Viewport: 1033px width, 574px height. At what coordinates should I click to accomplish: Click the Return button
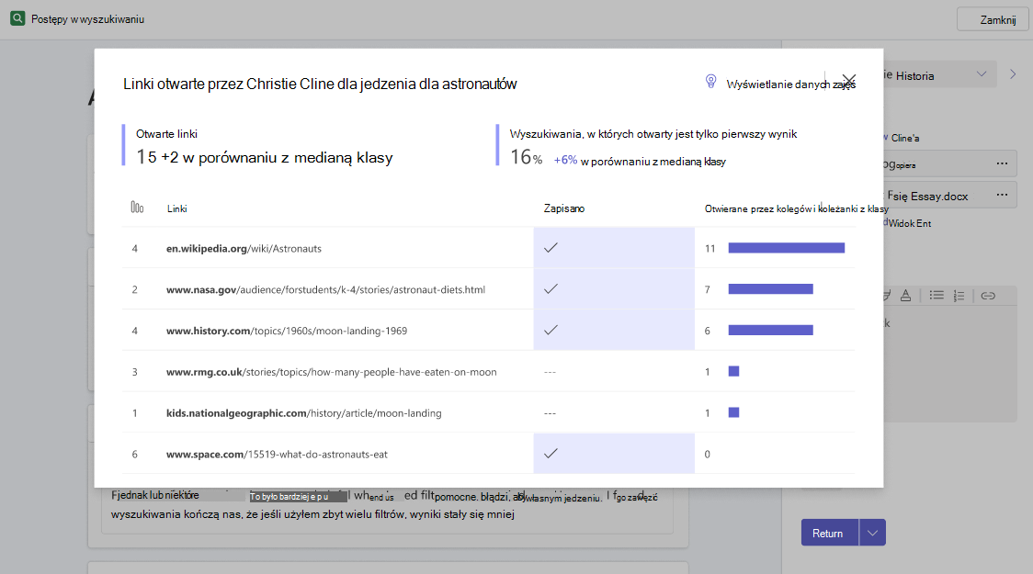[830, 533]
